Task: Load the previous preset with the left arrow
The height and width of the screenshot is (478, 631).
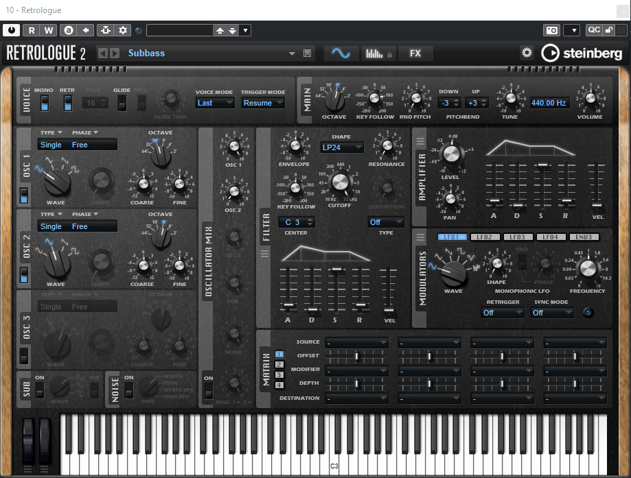Action: tap(102, 53)
